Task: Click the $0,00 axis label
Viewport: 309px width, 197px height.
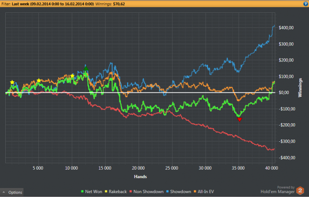Action: point(284,92)
